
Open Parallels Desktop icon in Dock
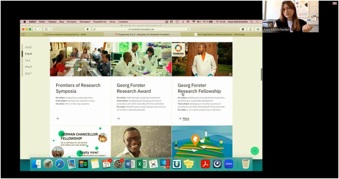coord(165,164)
